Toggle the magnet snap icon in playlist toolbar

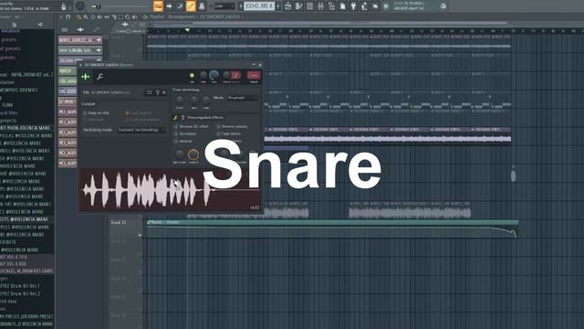68,16
